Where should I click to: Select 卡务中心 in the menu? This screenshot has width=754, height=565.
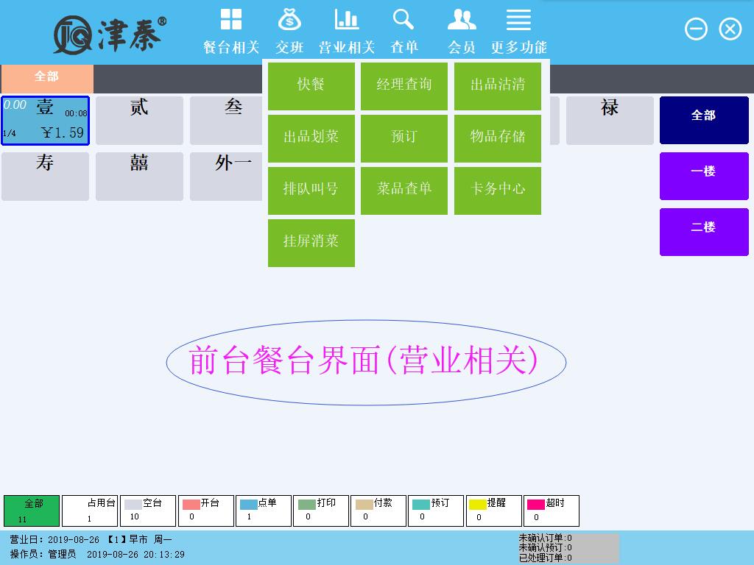tap(498, 190)
